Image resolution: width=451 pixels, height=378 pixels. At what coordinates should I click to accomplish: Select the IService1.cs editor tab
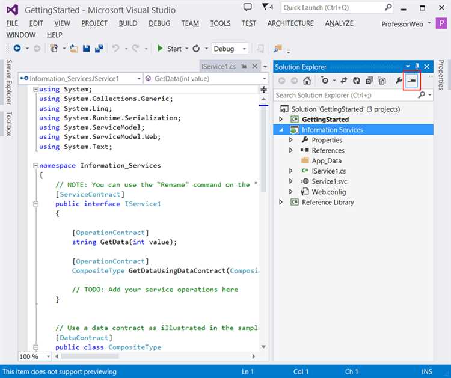pyautogui.click(x=218, y=67)
